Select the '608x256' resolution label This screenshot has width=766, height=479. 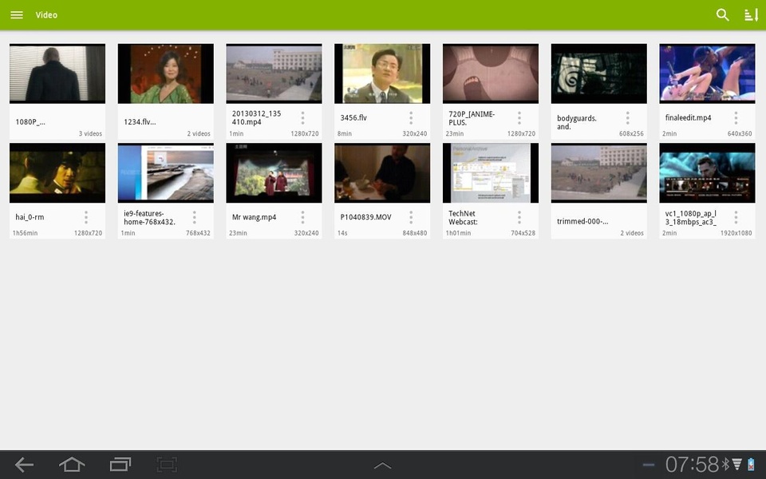(x=631, y=133)
